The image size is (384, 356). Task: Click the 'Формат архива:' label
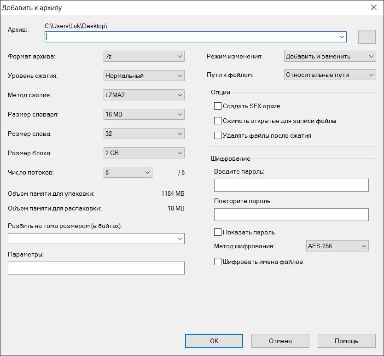[32, 56]
